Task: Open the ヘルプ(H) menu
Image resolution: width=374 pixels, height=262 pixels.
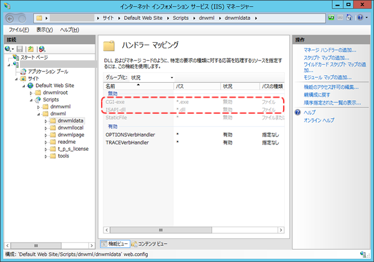Action: pos(69,30)
